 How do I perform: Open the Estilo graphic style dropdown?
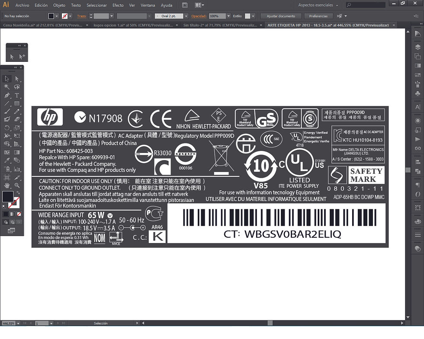click(253, 16)
